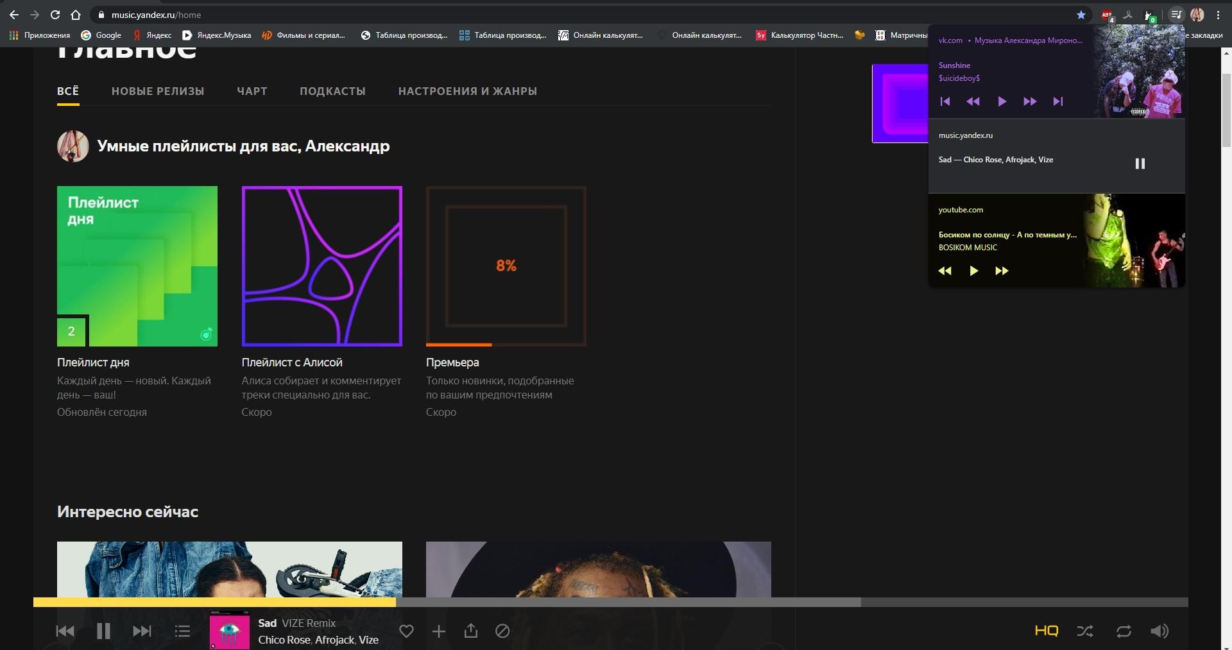Image resolution: width=1232 pixels, height=650 pixels.
Task: Toggle repeat mode in player
Action: [1124, 631]
